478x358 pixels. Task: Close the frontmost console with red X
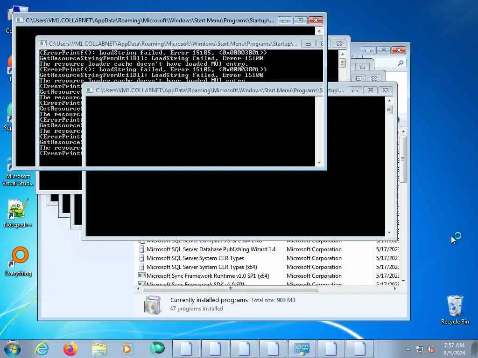(316, 20)
